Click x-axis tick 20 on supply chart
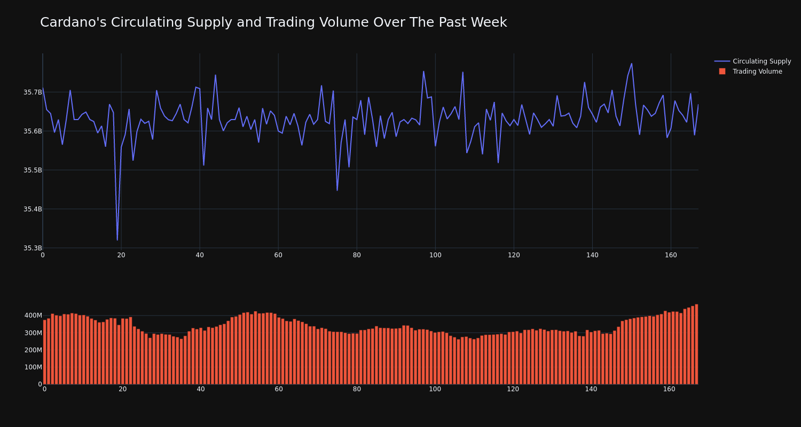Viewport: 801px width, 427px height. tap(121, 255)
